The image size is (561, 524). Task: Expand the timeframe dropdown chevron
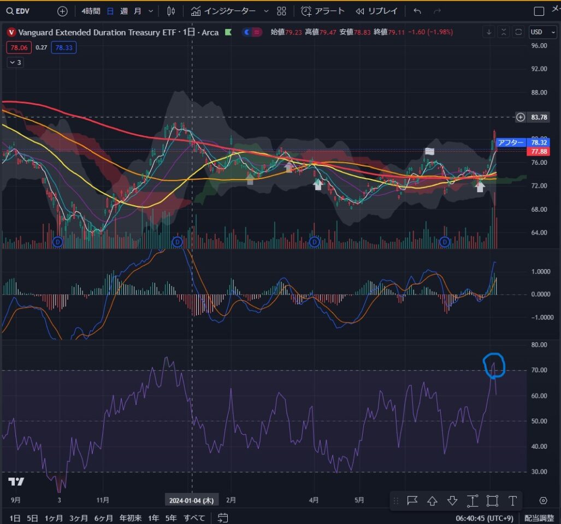pyautogui.click(x=151, y=11)
